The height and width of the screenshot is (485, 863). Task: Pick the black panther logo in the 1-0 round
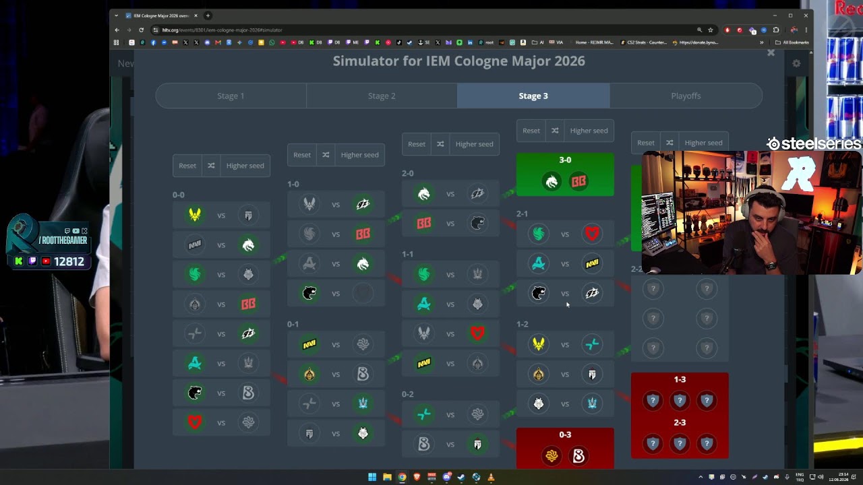click(x=309, y=294)
